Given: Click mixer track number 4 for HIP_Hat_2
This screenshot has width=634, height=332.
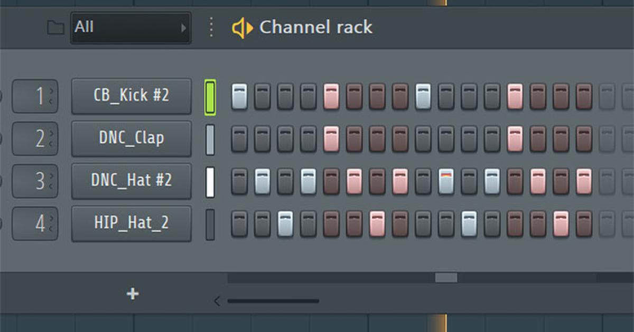Looking at the screenshot, I should coord(35,223).
